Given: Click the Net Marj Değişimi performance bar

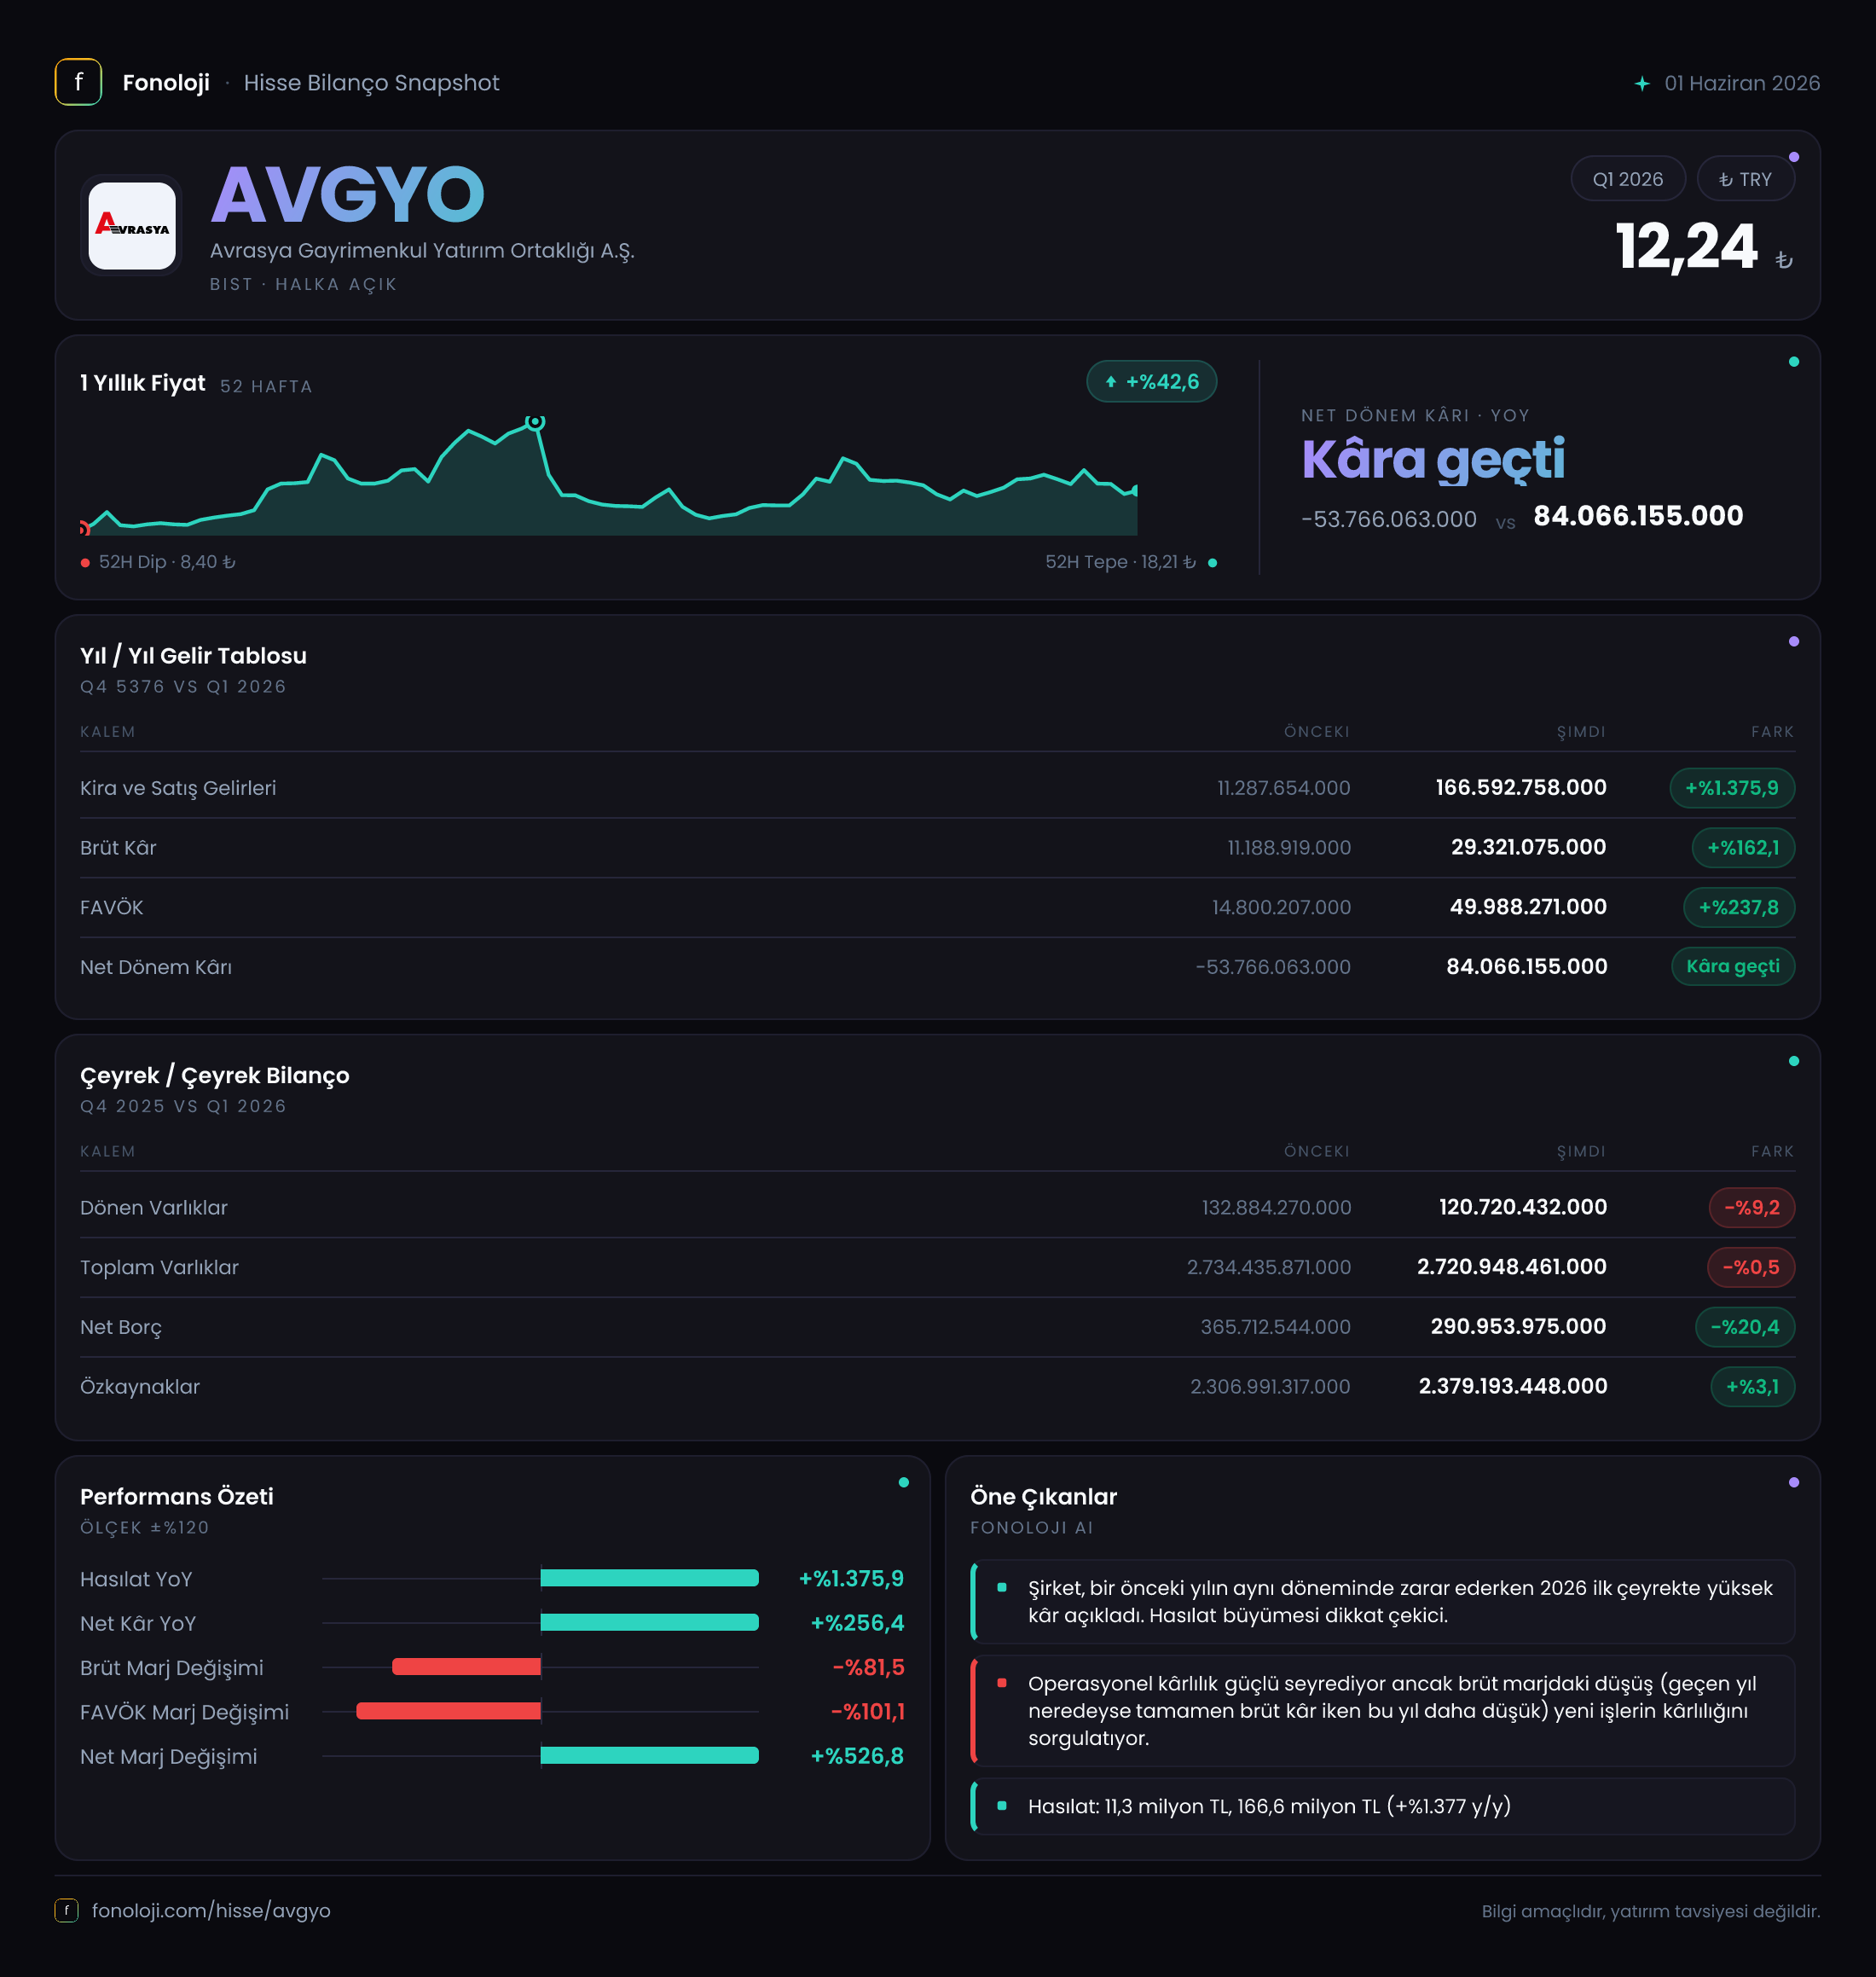Looking at the screenshot, I should click(x=649, y=1755).
